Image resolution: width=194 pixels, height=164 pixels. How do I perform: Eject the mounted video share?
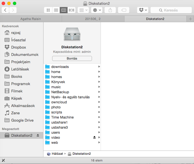point(94,137)
